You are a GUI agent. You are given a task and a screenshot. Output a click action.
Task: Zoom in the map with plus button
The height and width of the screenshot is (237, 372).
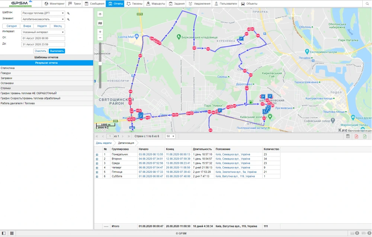click(100, 32)
